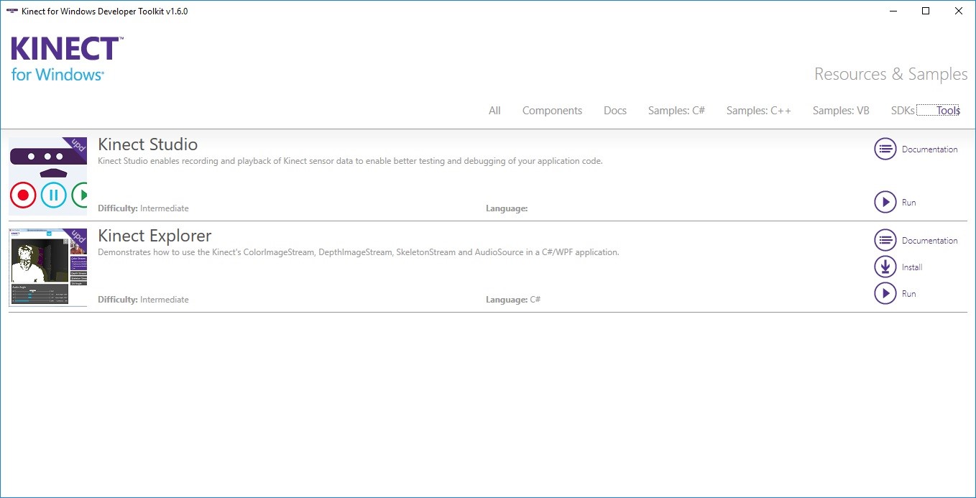Click Kinect Explorer description text

[359, 252]
